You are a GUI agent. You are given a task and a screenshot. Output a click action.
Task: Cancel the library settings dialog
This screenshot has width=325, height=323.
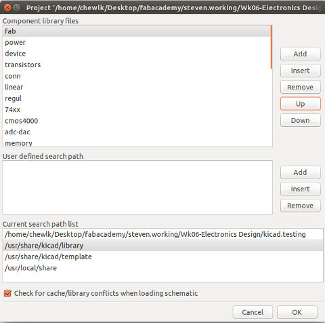[253, 312]
